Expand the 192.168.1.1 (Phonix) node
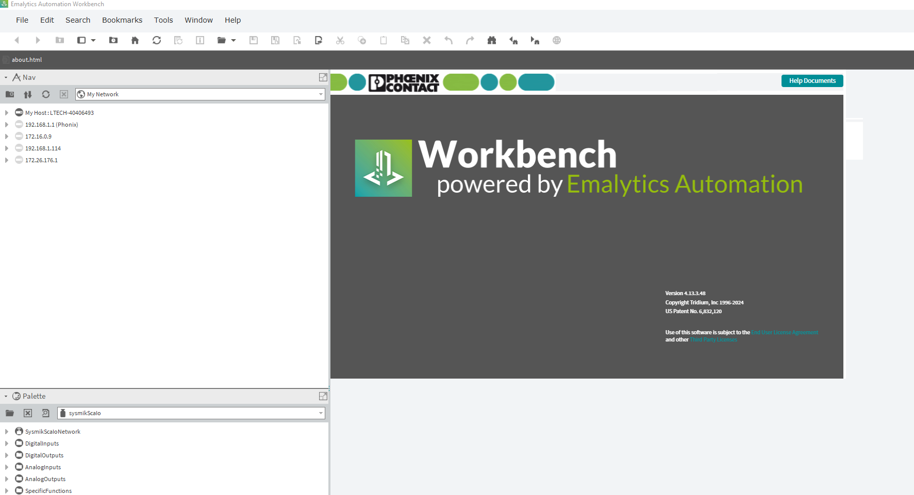The height and width of the screenshot is (495, 914). (x=7, y=125)
